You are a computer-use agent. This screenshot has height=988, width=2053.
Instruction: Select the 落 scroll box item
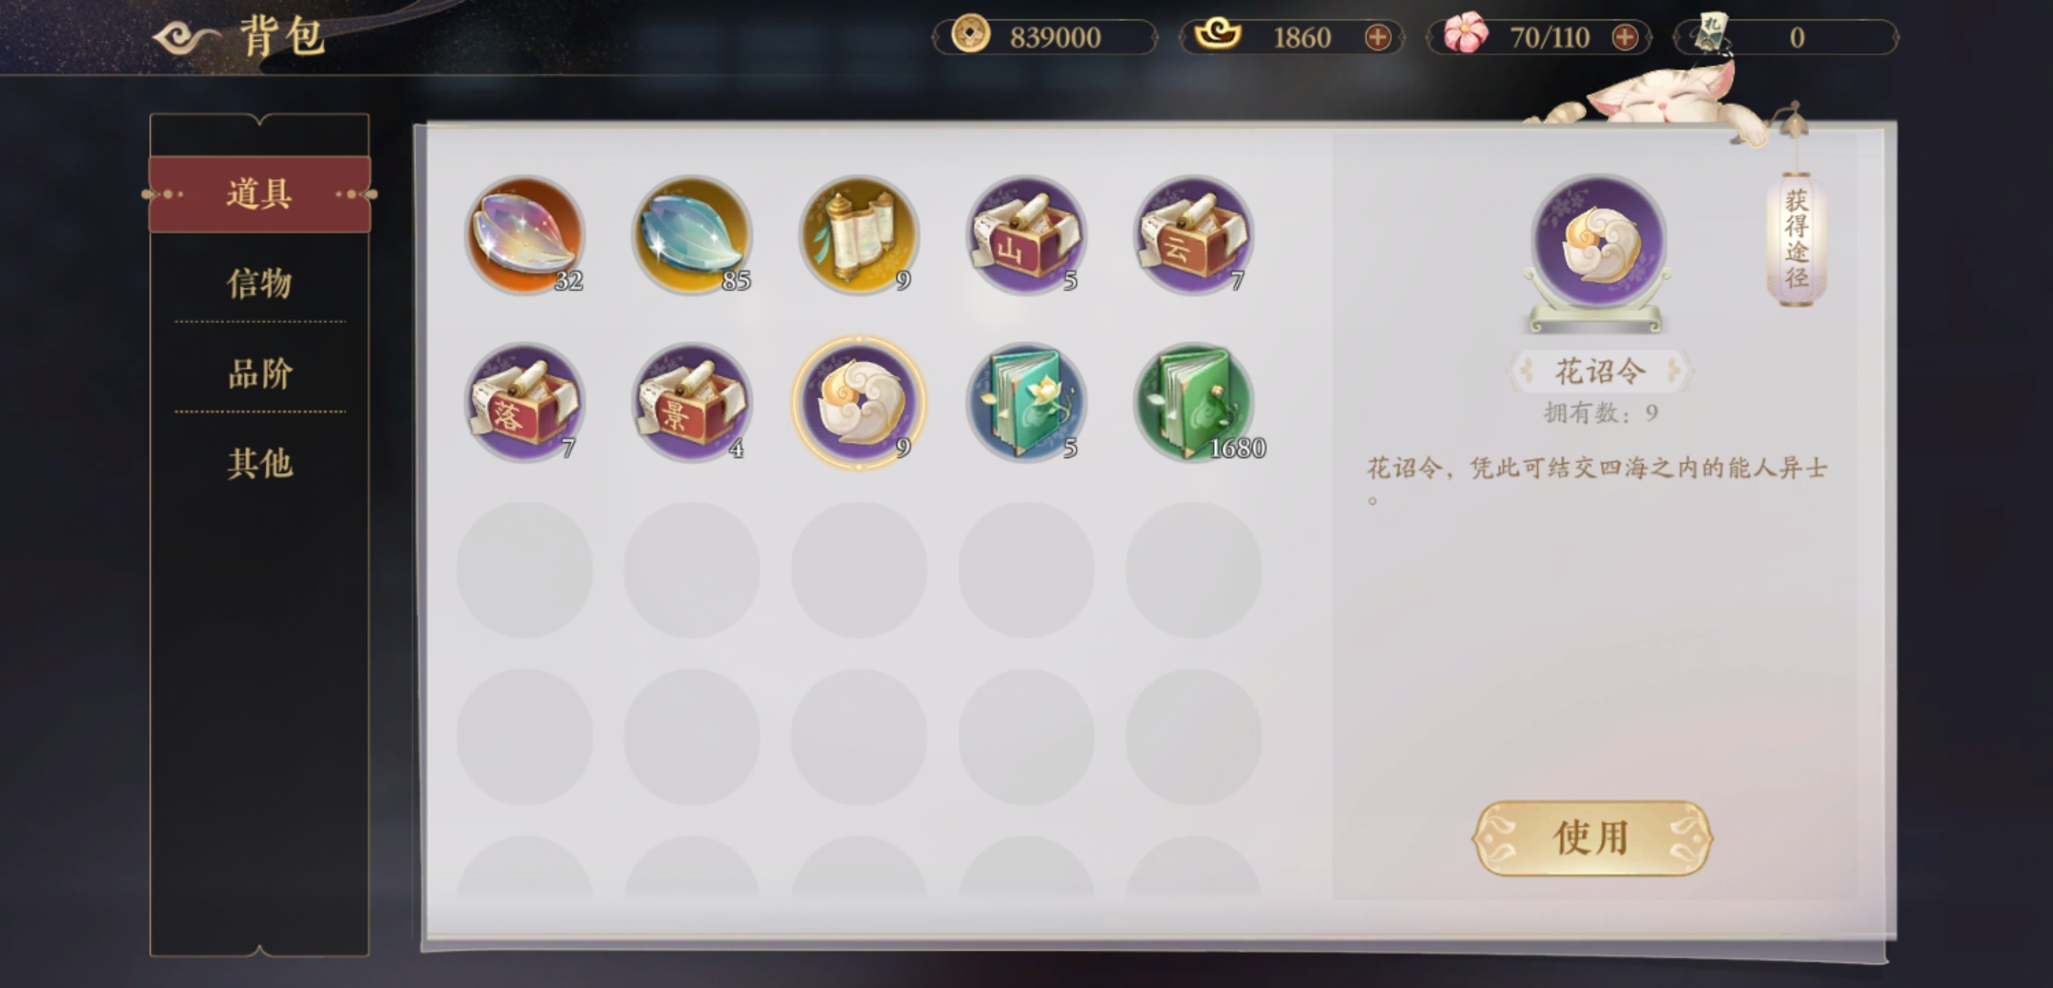(524, 403)
